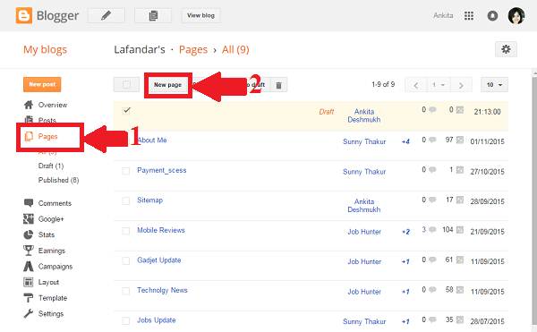Click the +4 label in About Me row
Image resolution: width=537 pixels, height=332 pixels.
click(x=405, y=141)
